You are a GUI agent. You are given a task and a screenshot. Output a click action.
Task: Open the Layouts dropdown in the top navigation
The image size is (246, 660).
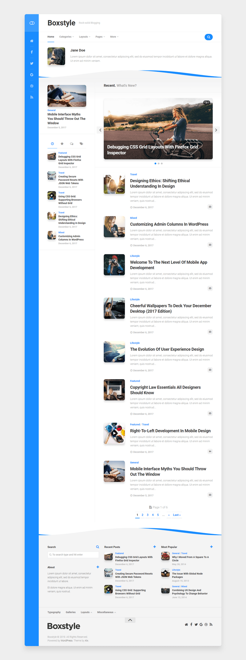coord(85,37)
